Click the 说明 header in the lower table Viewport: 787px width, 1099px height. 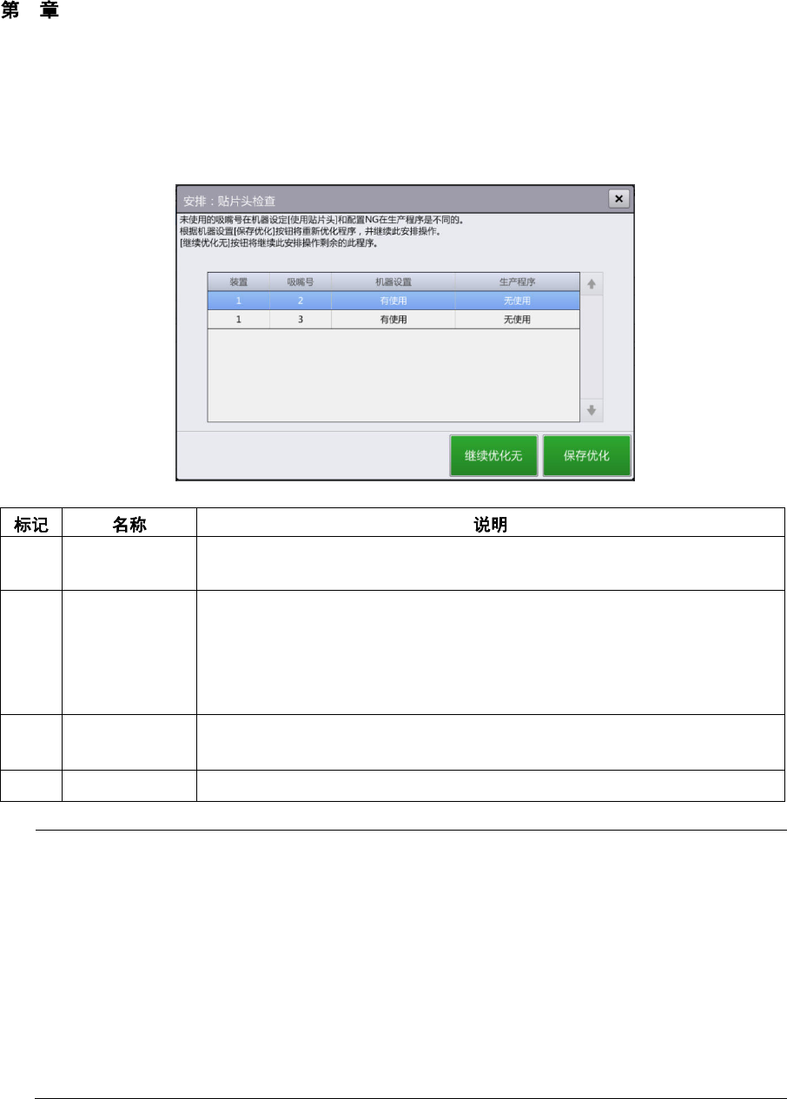pyautogui.click(x=491, y=525)
